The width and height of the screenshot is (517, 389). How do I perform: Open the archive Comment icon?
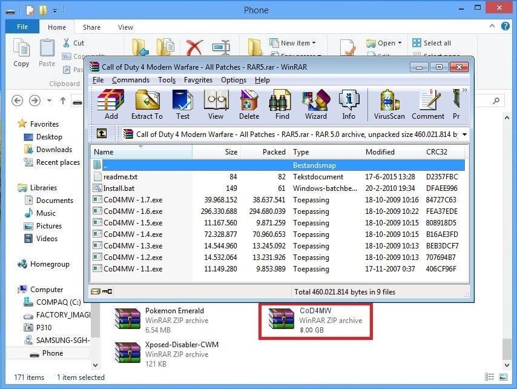click(427, 103)
